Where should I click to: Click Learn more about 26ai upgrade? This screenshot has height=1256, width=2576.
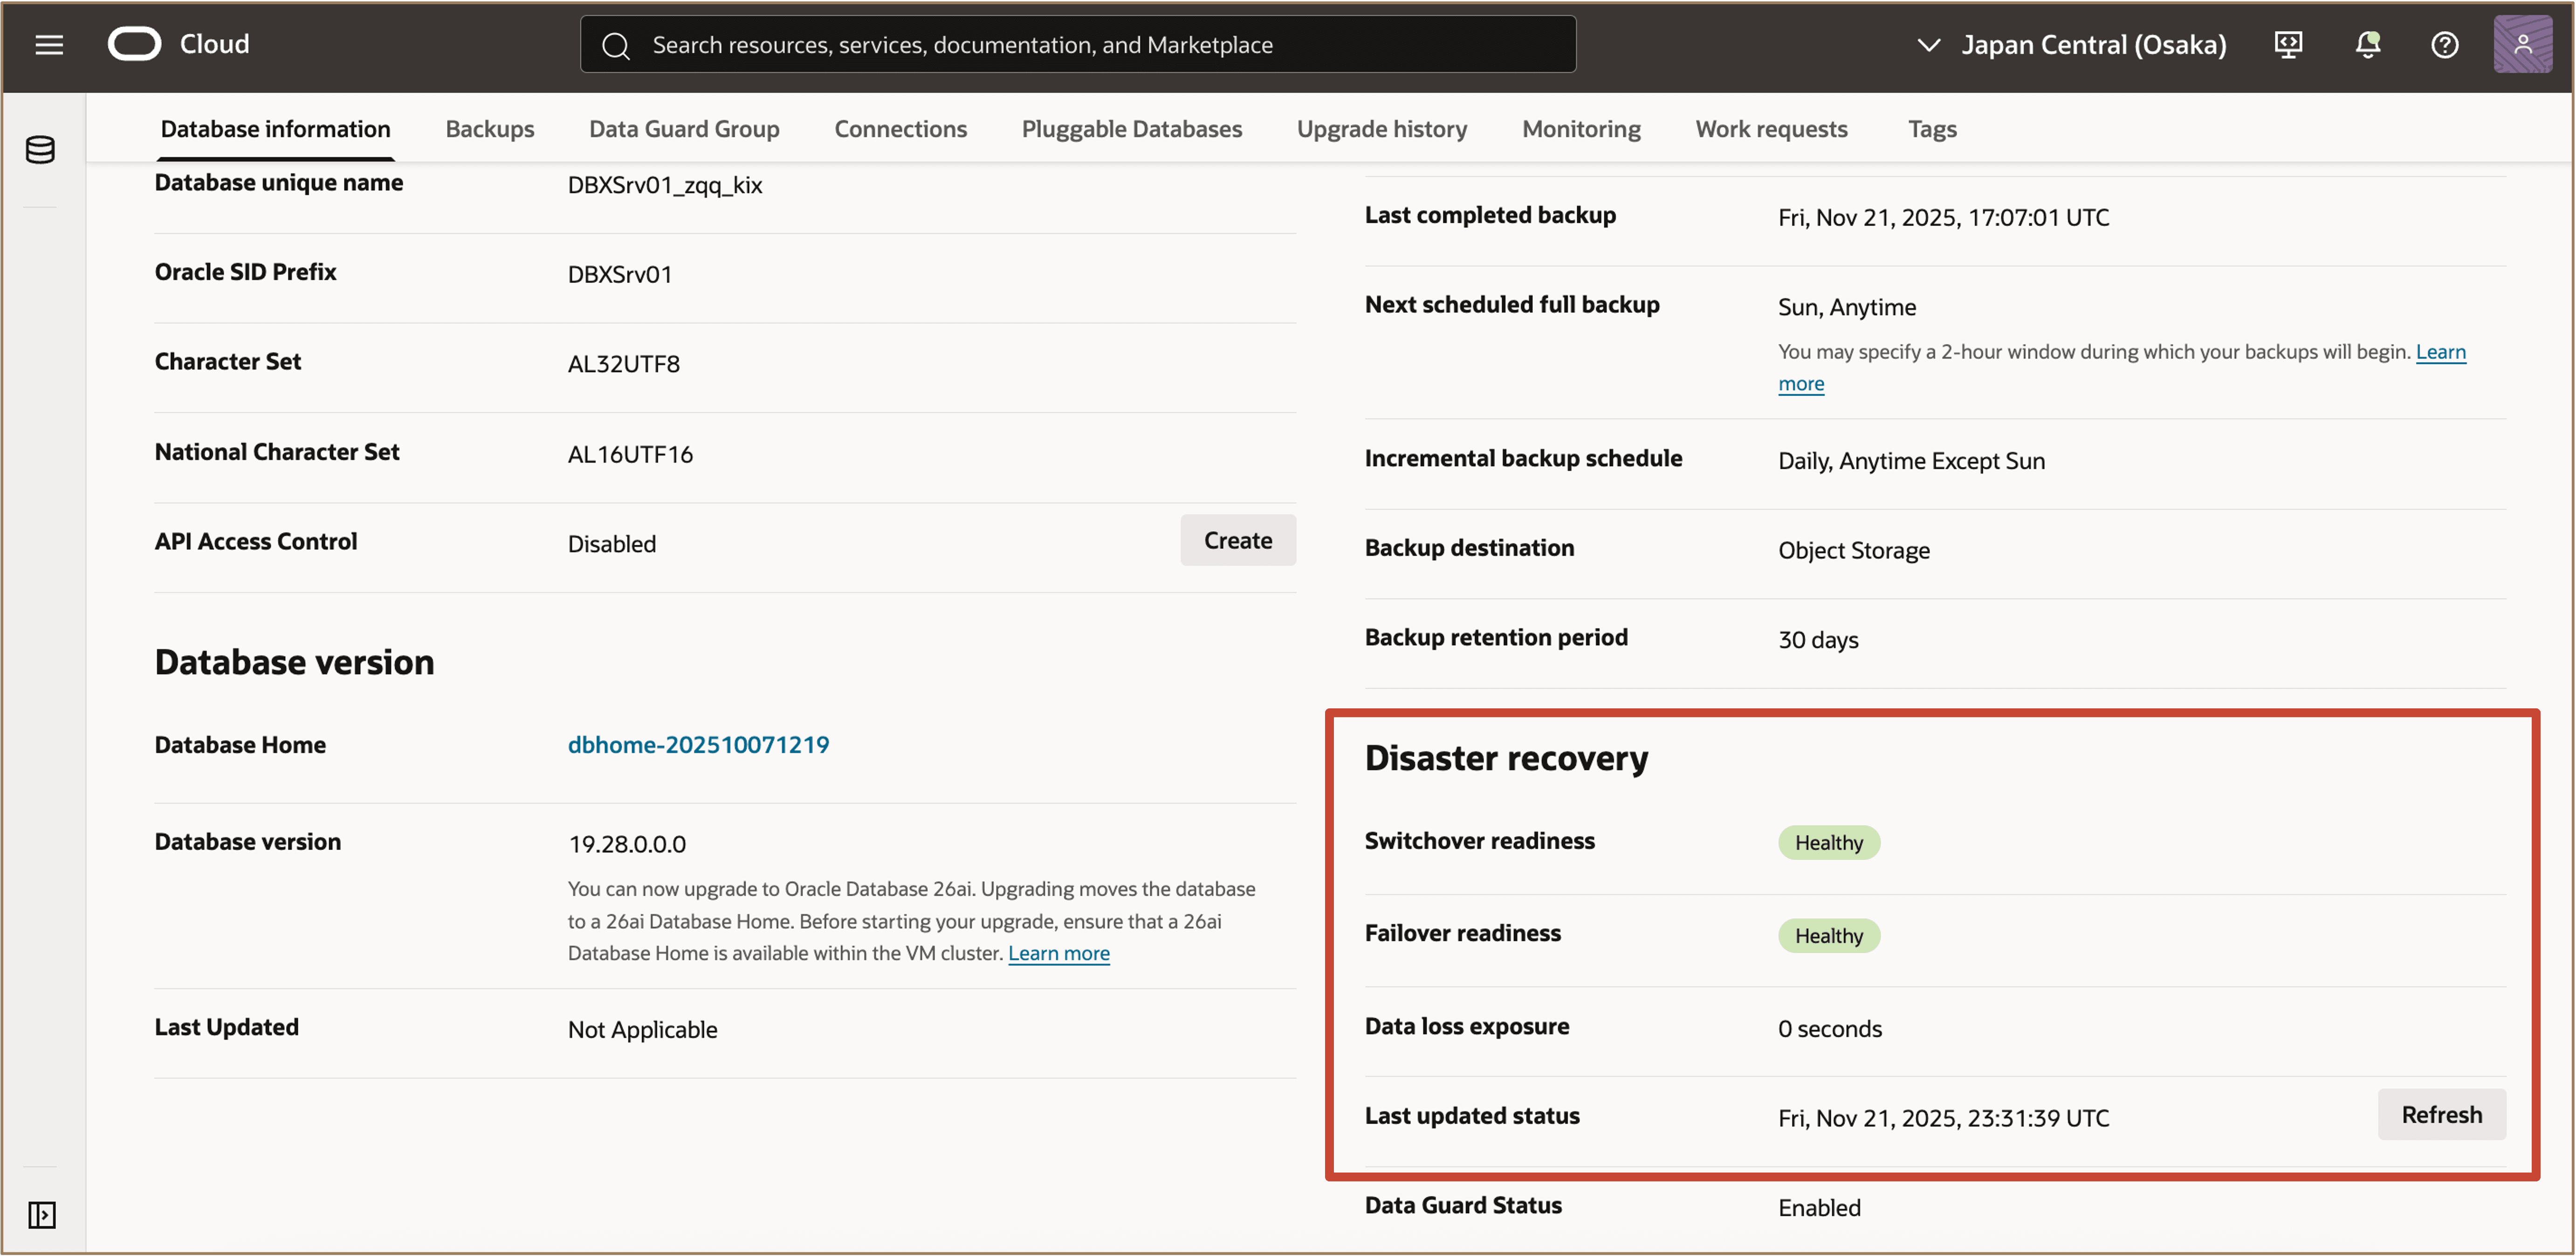pyautogui.click(x=1058, y=953)
